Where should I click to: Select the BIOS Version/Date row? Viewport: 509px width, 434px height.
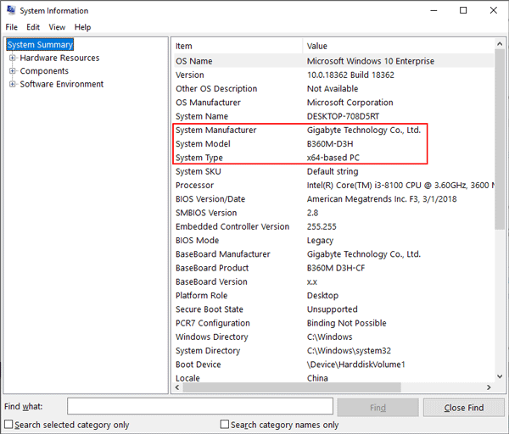[333, 199]
